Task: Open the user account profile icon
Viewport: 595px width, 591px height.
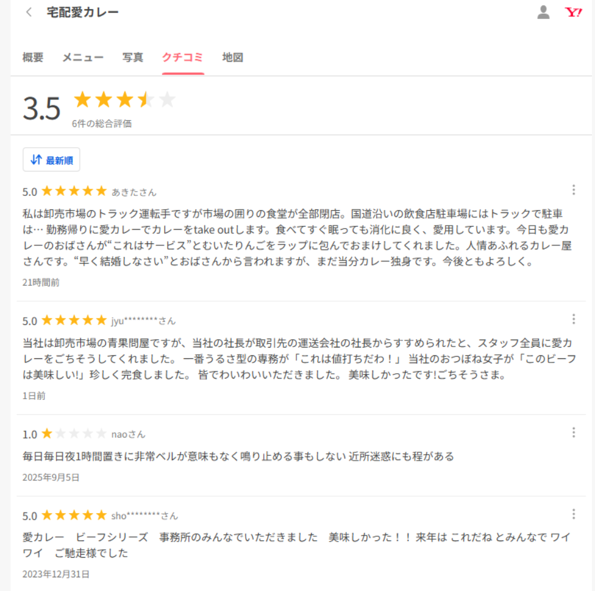Action: click(543, 12)
